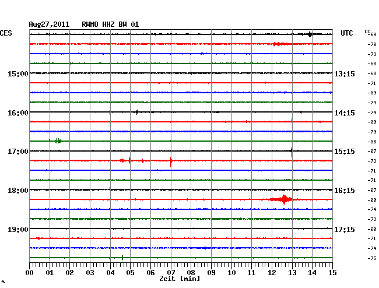
Task: Click minute tick label 11
Action: [252, 272]
